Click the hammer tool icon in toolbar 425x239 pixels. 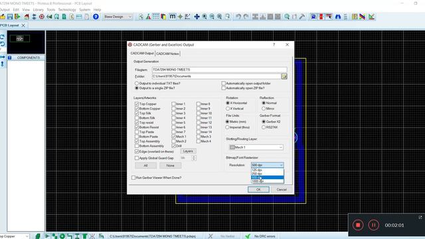302,17
